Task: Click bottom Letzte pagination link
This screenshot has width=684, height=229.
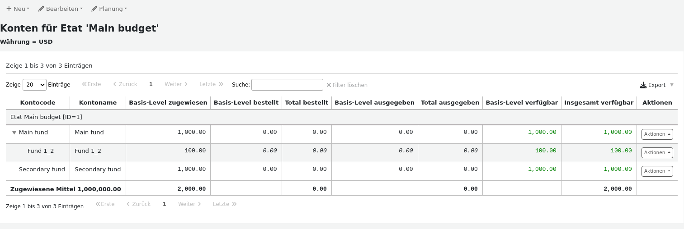Action: (x=225, y=204)
